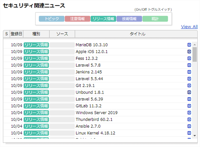Open the View All link
Screen dimensions: 200x147
click(x=189, y=27)
